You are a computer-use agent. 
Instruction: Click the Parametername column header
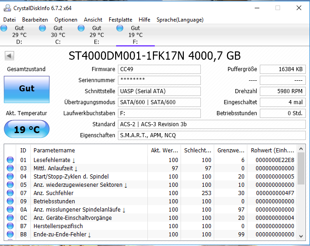89,151
